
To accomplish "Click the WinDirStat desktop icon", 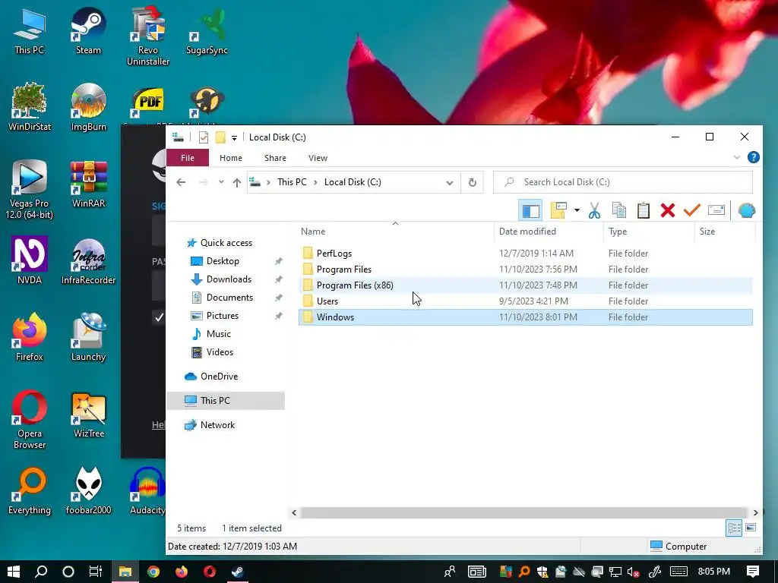I will tap(30, 107).
